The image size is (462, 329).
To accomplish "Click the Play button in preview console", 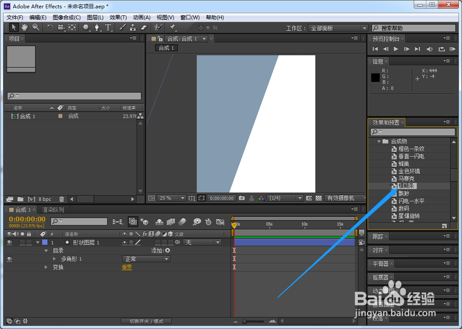I will pos(396,49).
